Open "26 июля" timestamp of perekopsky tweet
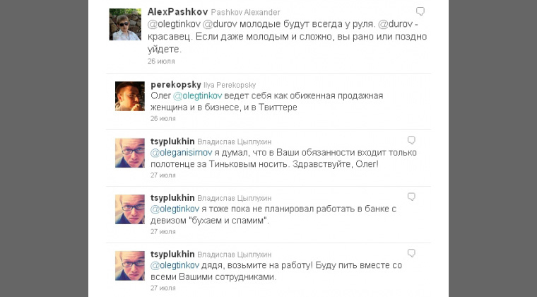 coord(163,119)
